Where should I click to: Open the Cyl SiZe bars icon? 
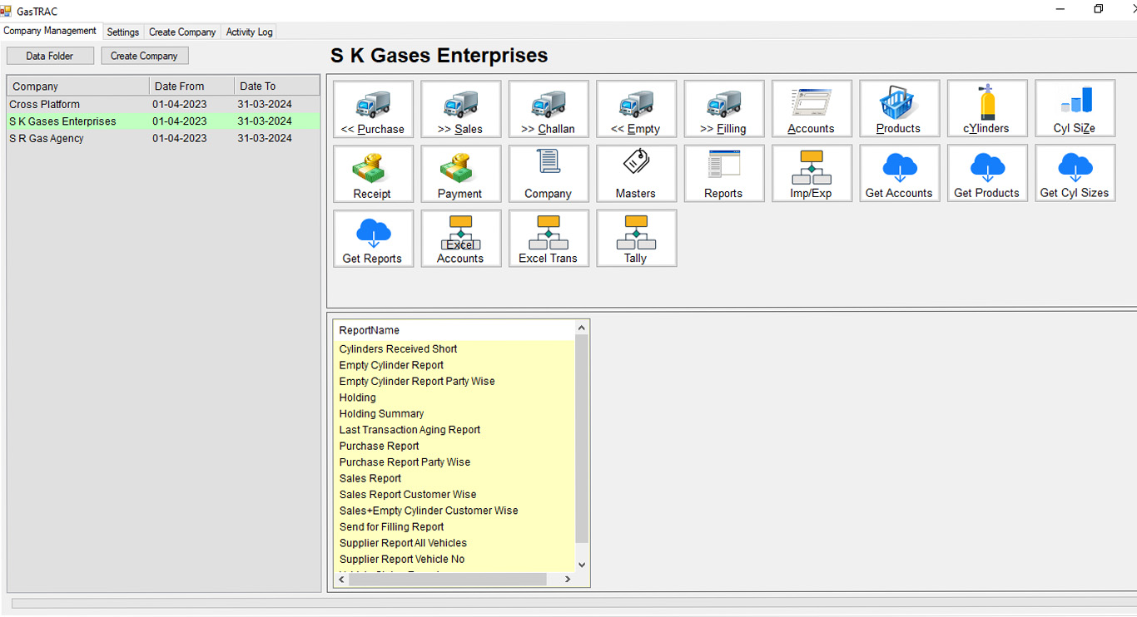click(1075, 109)
